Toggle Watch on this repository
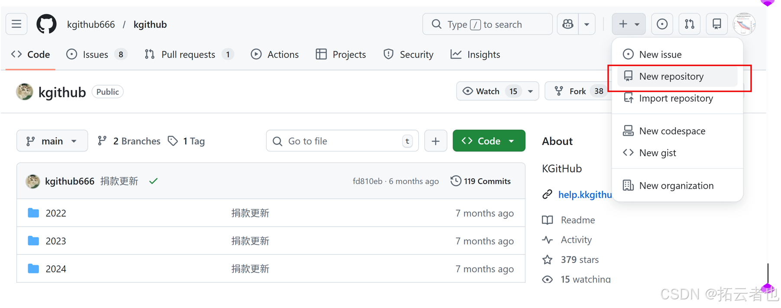The width and height of the screenshot is (781, 308). 481,91
